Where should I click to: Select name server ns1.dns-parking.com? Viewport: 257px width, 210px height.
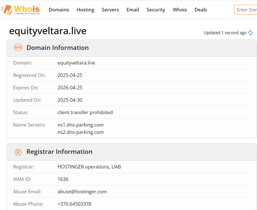pyautogui.click(x=81, y=125)
